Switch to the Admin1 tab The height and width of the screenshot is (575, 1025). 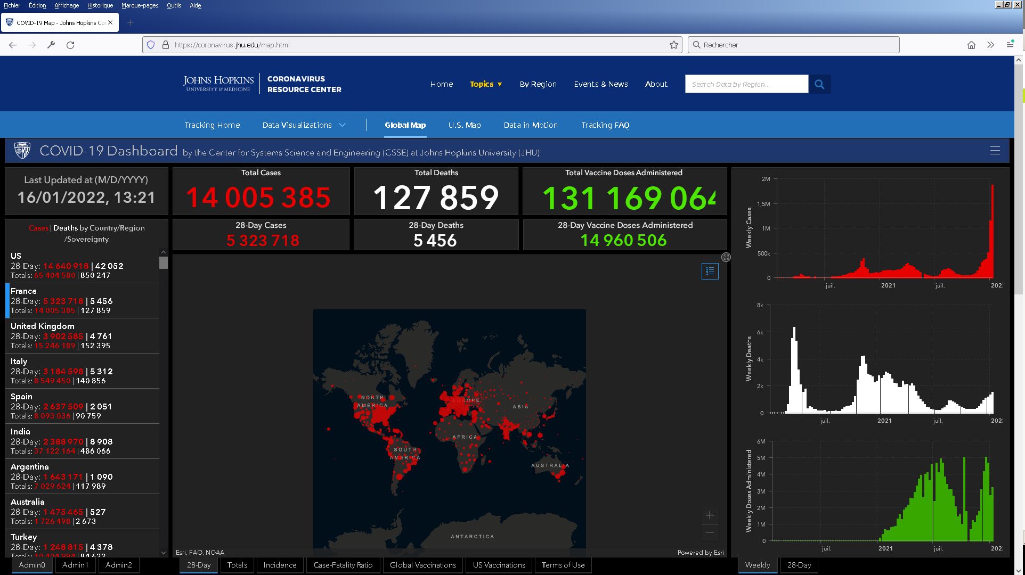75,565
